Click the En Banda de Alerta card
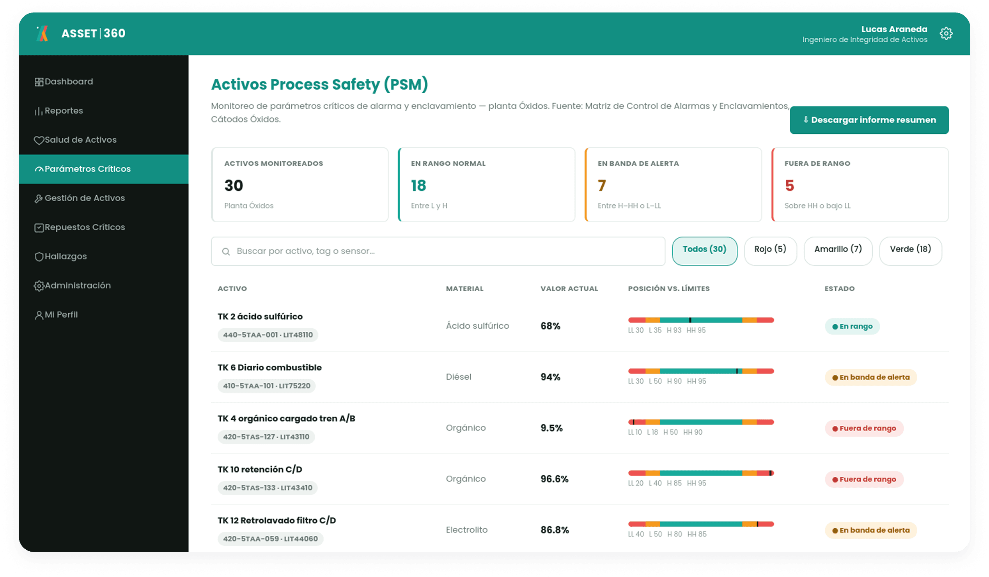 [674, 185]
